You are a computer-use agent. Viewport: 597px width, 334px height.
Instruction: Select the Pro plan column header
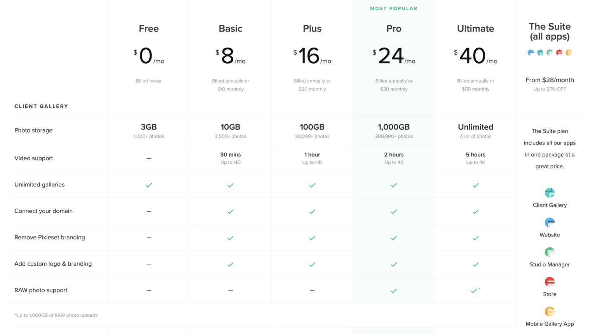[394, 28]
